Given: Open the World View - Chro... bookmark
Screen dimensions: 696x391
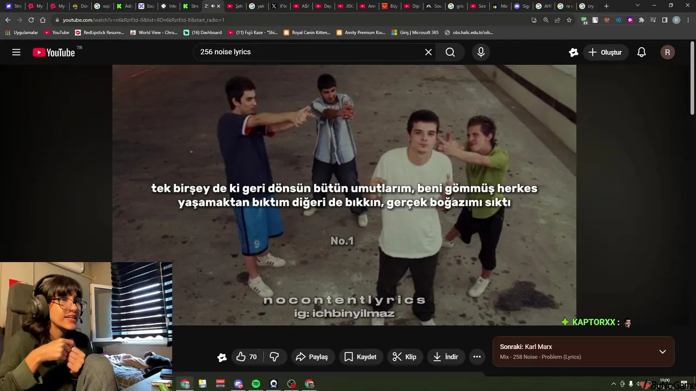Looking at the screenshot, I should coord(154,33).
